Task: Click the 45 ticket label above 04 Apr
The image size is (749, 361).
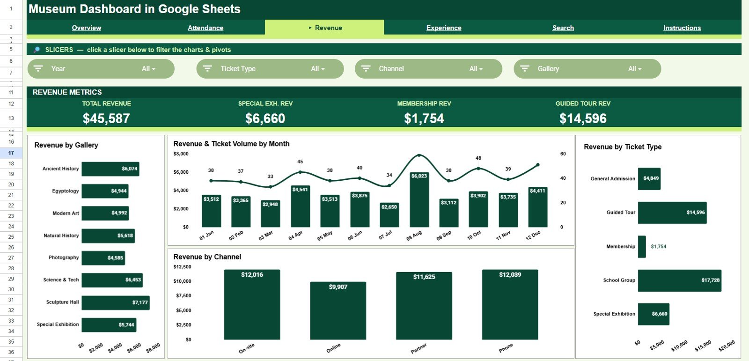Action: click(300, 162)
